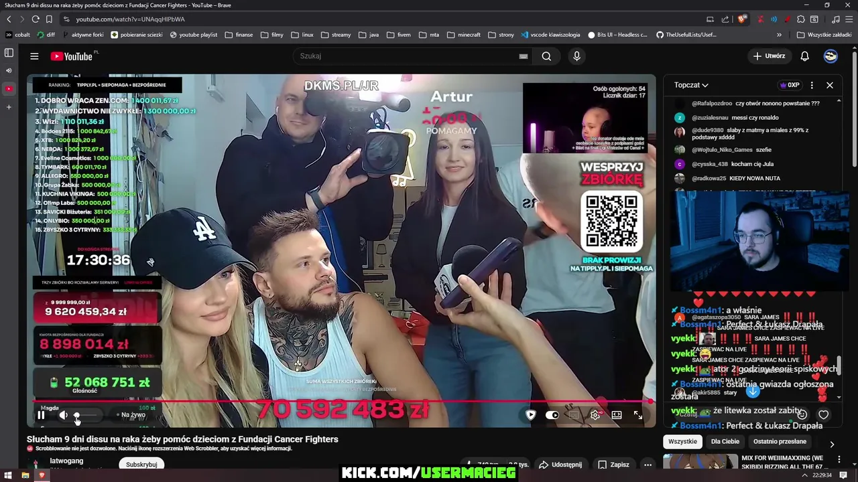Click the Utwórz create button
This screenshot has width=858, height=482.
pos(769,56)
